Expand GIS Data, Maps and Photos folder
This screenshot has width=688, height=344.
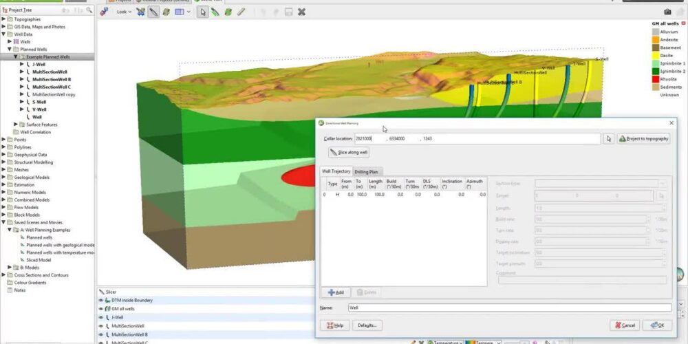4,27
